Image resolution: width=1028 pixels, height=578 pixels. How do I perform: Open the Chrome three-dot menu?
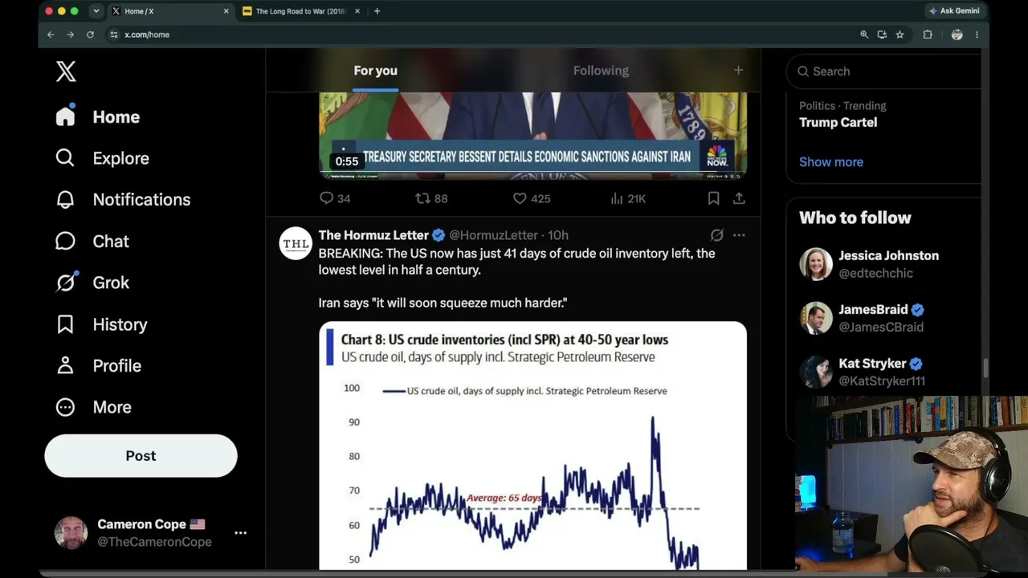coord(977,35)
